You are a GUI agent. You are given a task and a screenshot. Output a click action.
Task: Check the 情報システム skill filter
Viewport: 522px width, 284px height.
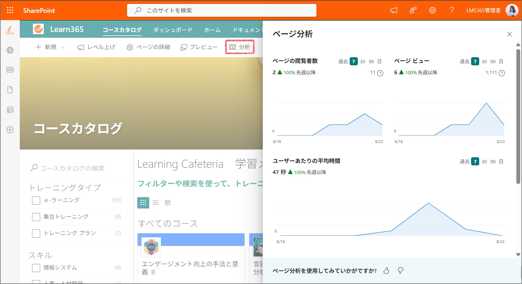click(x=36, y=268)
